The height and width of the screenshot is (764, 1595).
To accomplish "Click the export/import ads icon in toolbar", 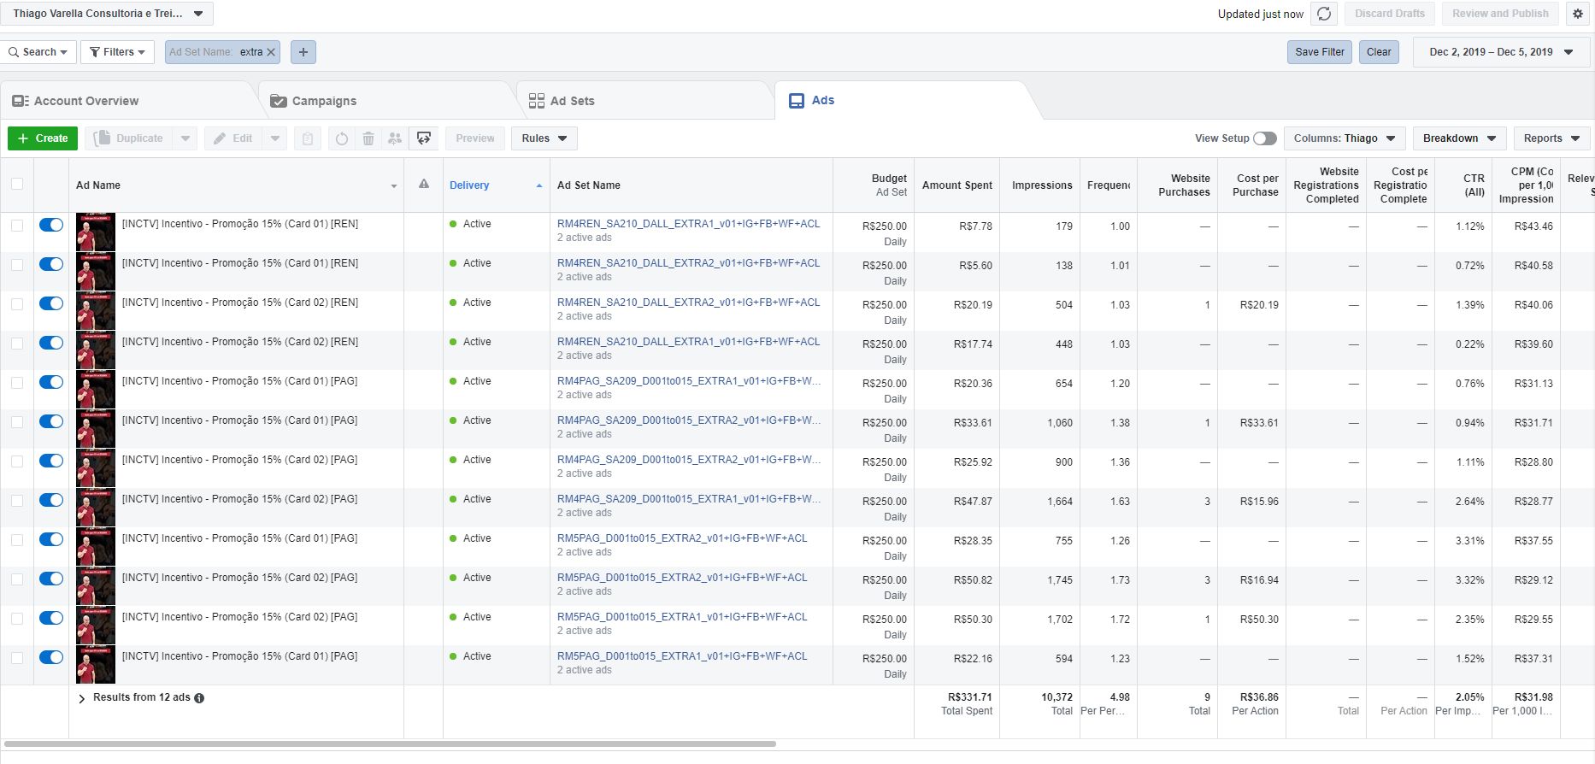I will point(424,138).
